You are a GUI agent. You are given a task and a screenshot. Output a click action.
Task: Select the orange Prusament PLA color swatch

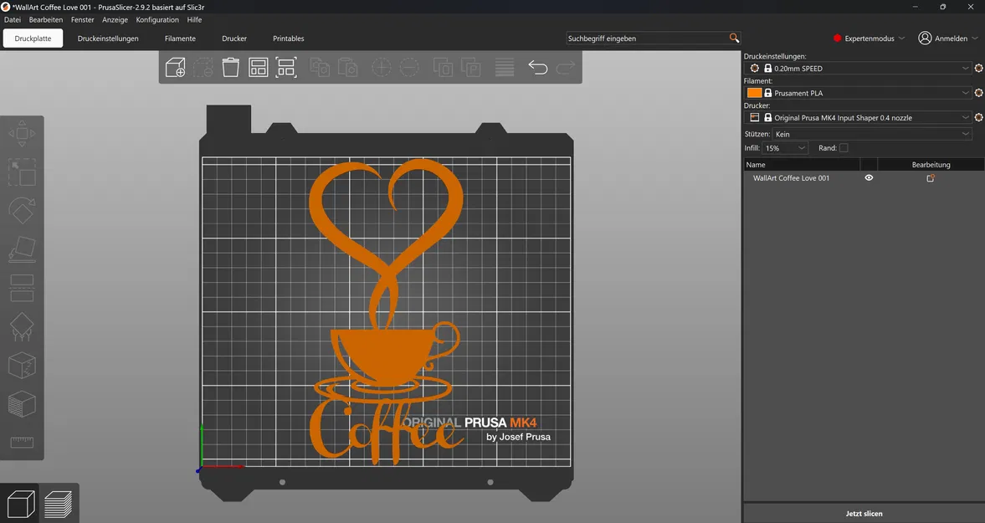(x=754, y=92)
